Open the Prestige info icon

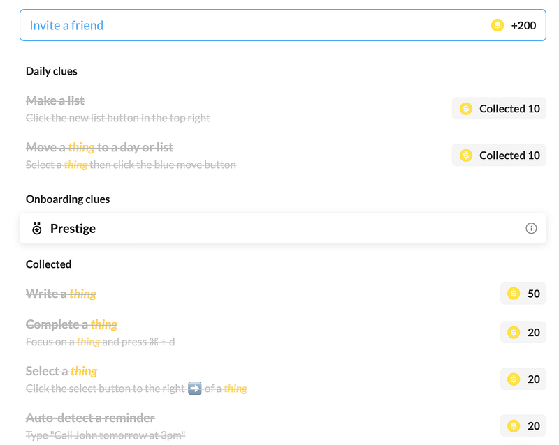[531, 228]
